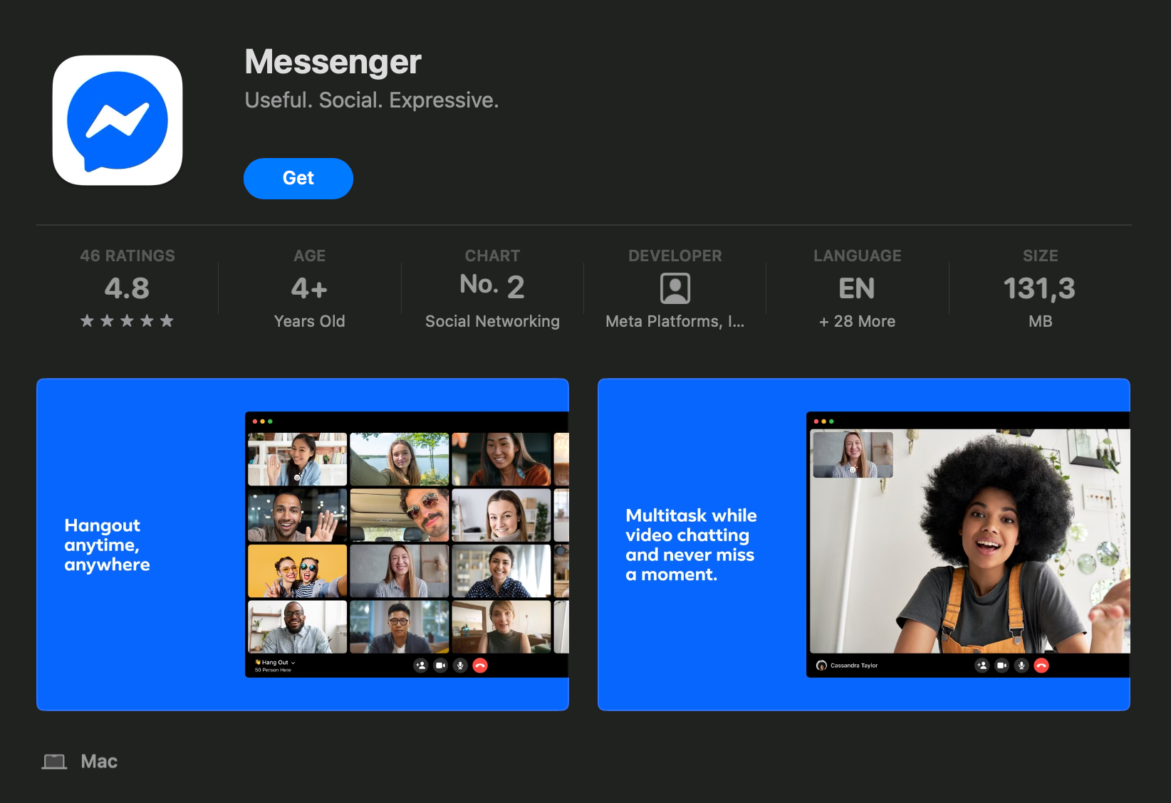Click microphone icon in Cassandra Taylor screenshot
The height and width of the screenshot is (803, 1171).
1021,666
